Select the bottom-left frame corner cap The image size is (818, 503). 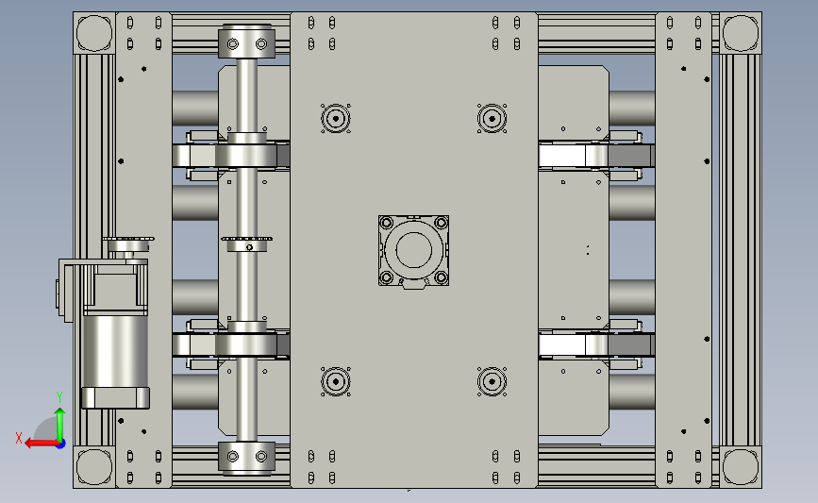pyautogui.click(x=94, y=466)
